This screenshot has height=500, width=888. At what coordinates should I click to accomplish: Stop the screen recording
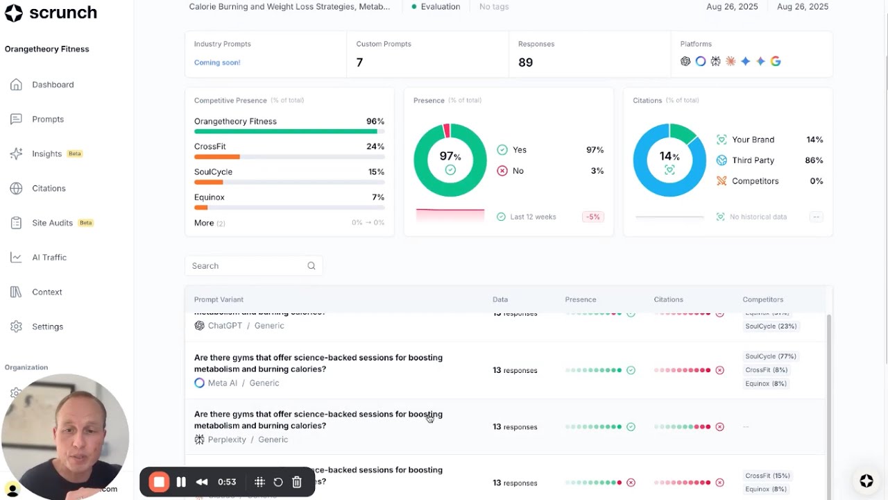(x=159, y=482)
